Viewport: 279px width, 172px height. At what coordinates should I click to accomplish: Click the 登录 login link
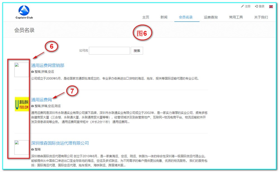point(260,6)
